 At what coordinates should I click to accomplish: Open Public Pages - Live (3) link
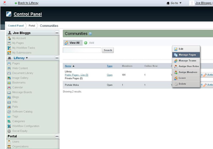77,75
